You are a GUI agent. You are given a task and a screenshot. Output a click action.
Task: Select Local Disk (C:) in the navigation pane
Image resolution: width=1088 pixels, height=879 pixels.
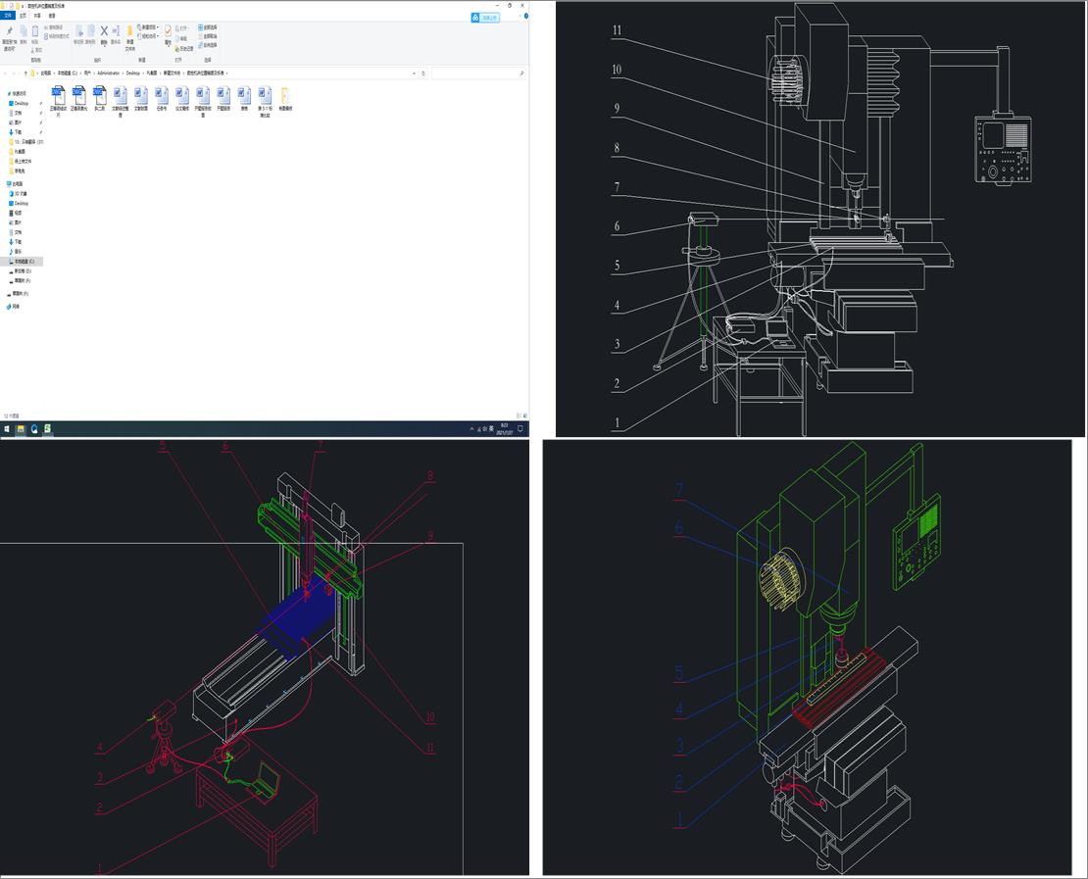coord(24,262)
